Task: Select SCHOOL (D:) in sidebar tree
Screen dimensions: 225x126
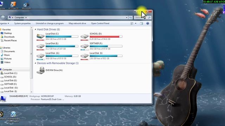Action: pos(10,77)
